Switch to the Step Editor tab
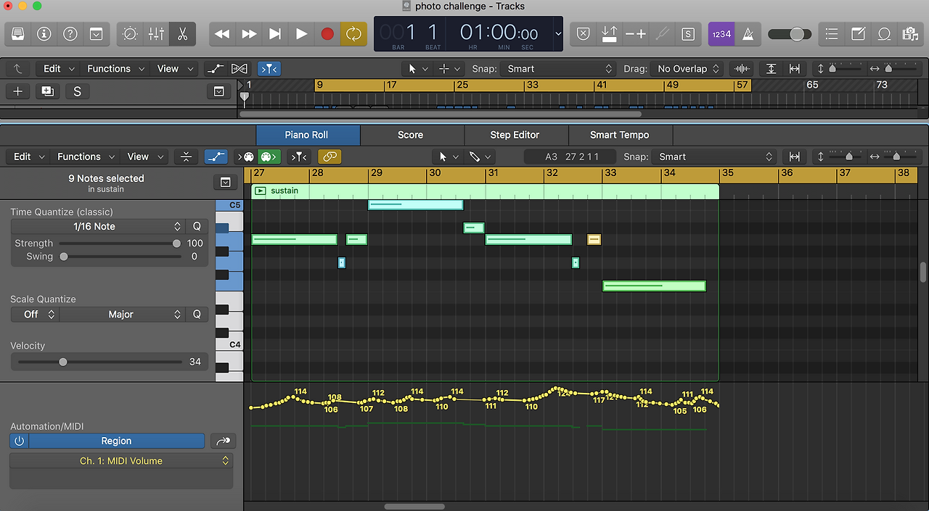929x511 pixels. pyautogui.click(x=515, y=135)
